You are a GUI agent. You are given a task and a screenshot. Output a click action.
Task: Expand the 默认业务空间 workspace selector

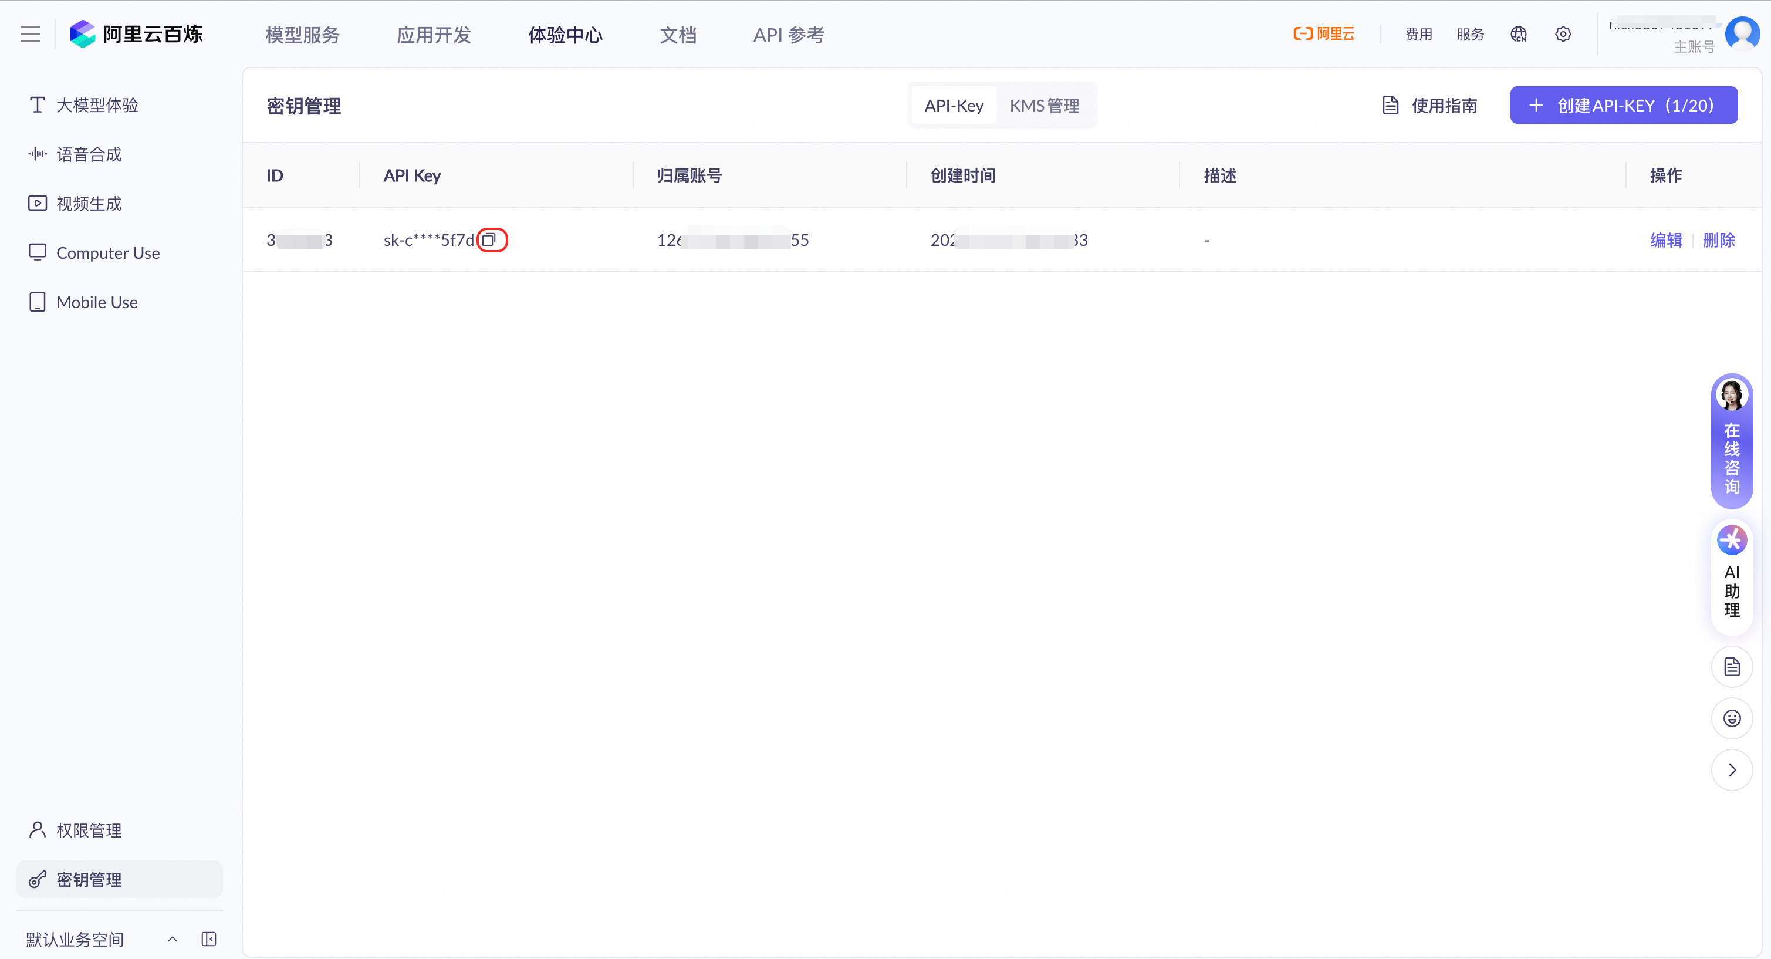(x=172, y=939)
